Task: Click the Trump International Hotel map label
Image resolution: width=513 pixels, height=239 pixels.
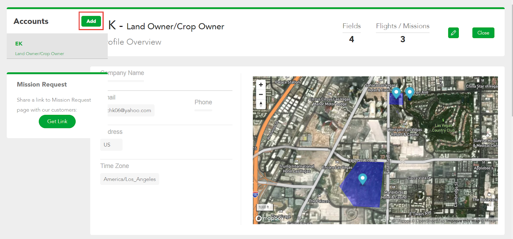Action: coord(297,169)
